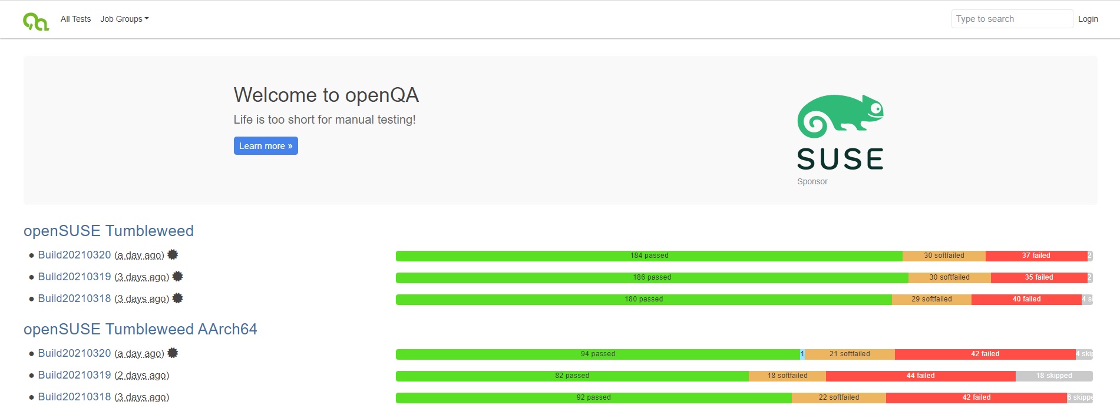Click the 184 passed progress segment
Screen dimensions: 1120x408
tap(649, 256)
